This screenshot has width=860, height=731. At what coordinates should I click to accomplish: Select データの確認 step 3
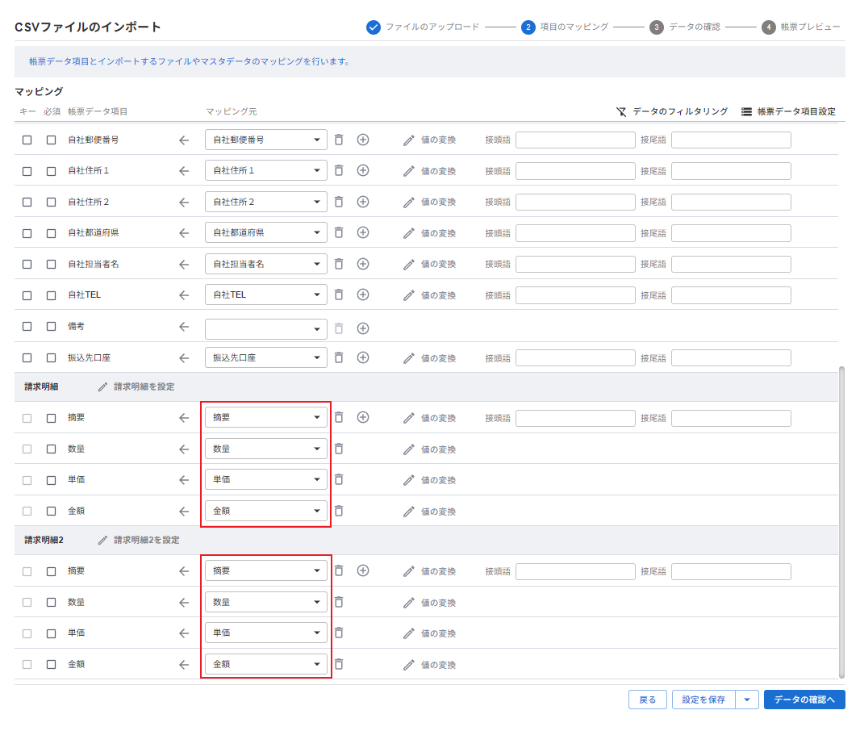(x=657, y=27)
